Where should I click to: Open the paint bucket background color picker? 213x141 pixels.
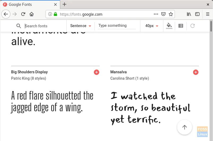[x=169, y=26]
